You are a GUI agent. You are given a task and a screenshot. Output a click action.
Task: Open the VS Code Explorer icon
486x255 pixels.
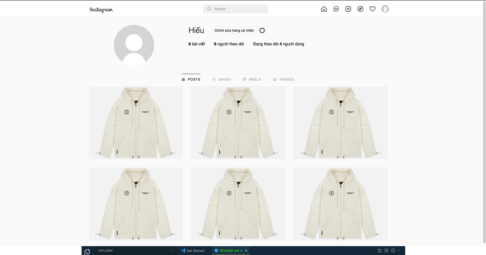[87, 251]
